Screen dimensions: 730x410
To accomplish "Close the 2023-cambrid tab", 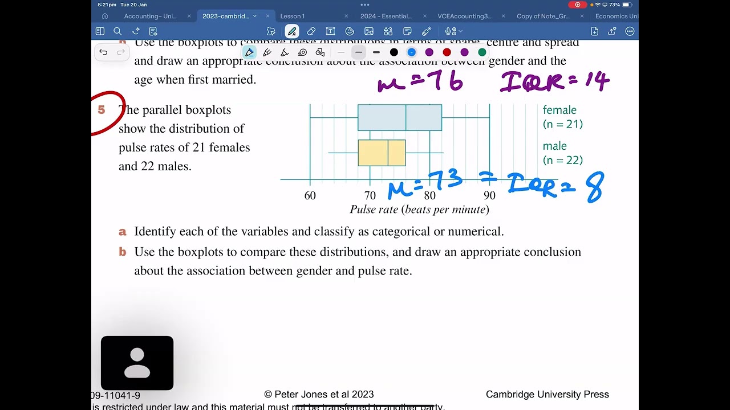I will [267, 16].
